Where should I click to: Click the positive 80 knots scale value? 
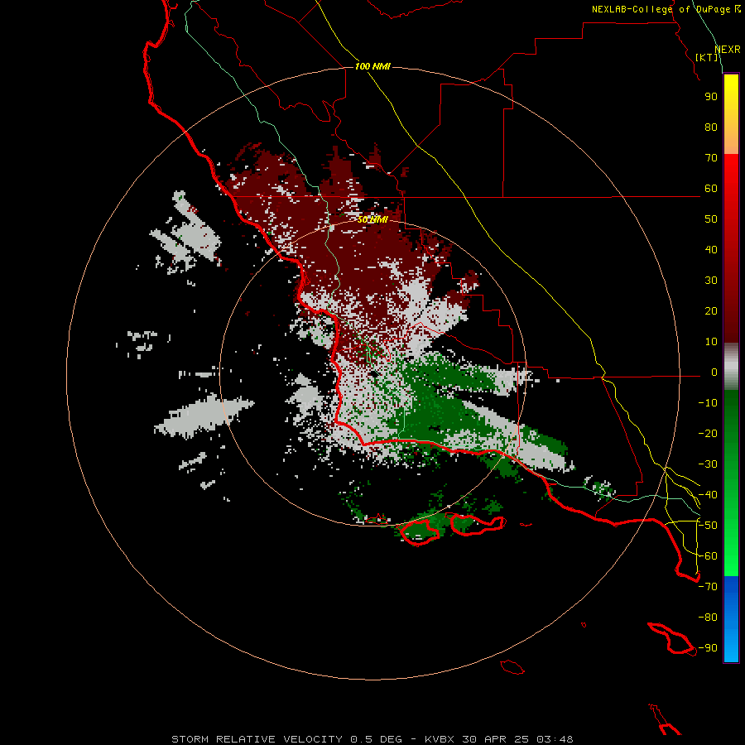pos(711,127)
